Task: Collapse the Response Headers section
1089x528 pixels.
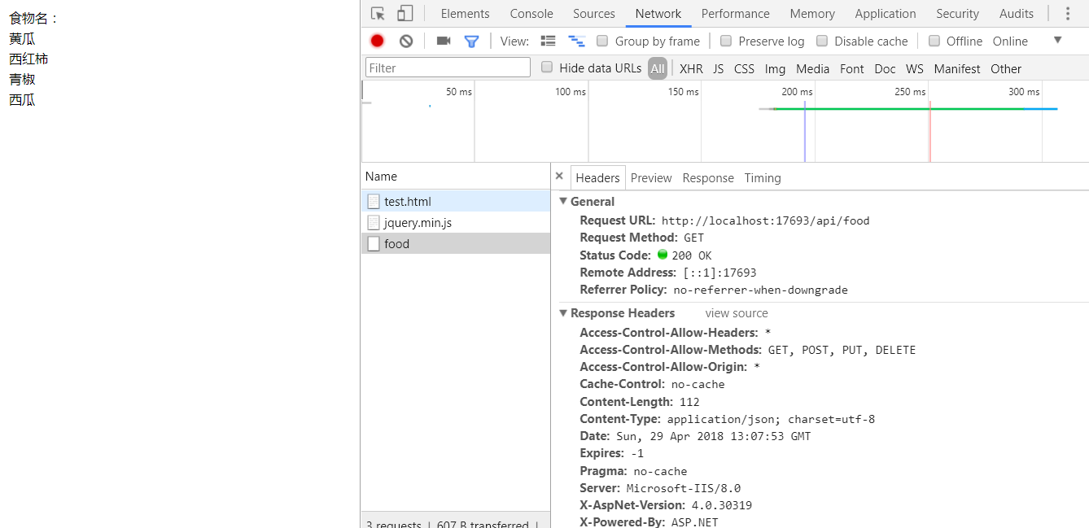Action: (563, 312)
